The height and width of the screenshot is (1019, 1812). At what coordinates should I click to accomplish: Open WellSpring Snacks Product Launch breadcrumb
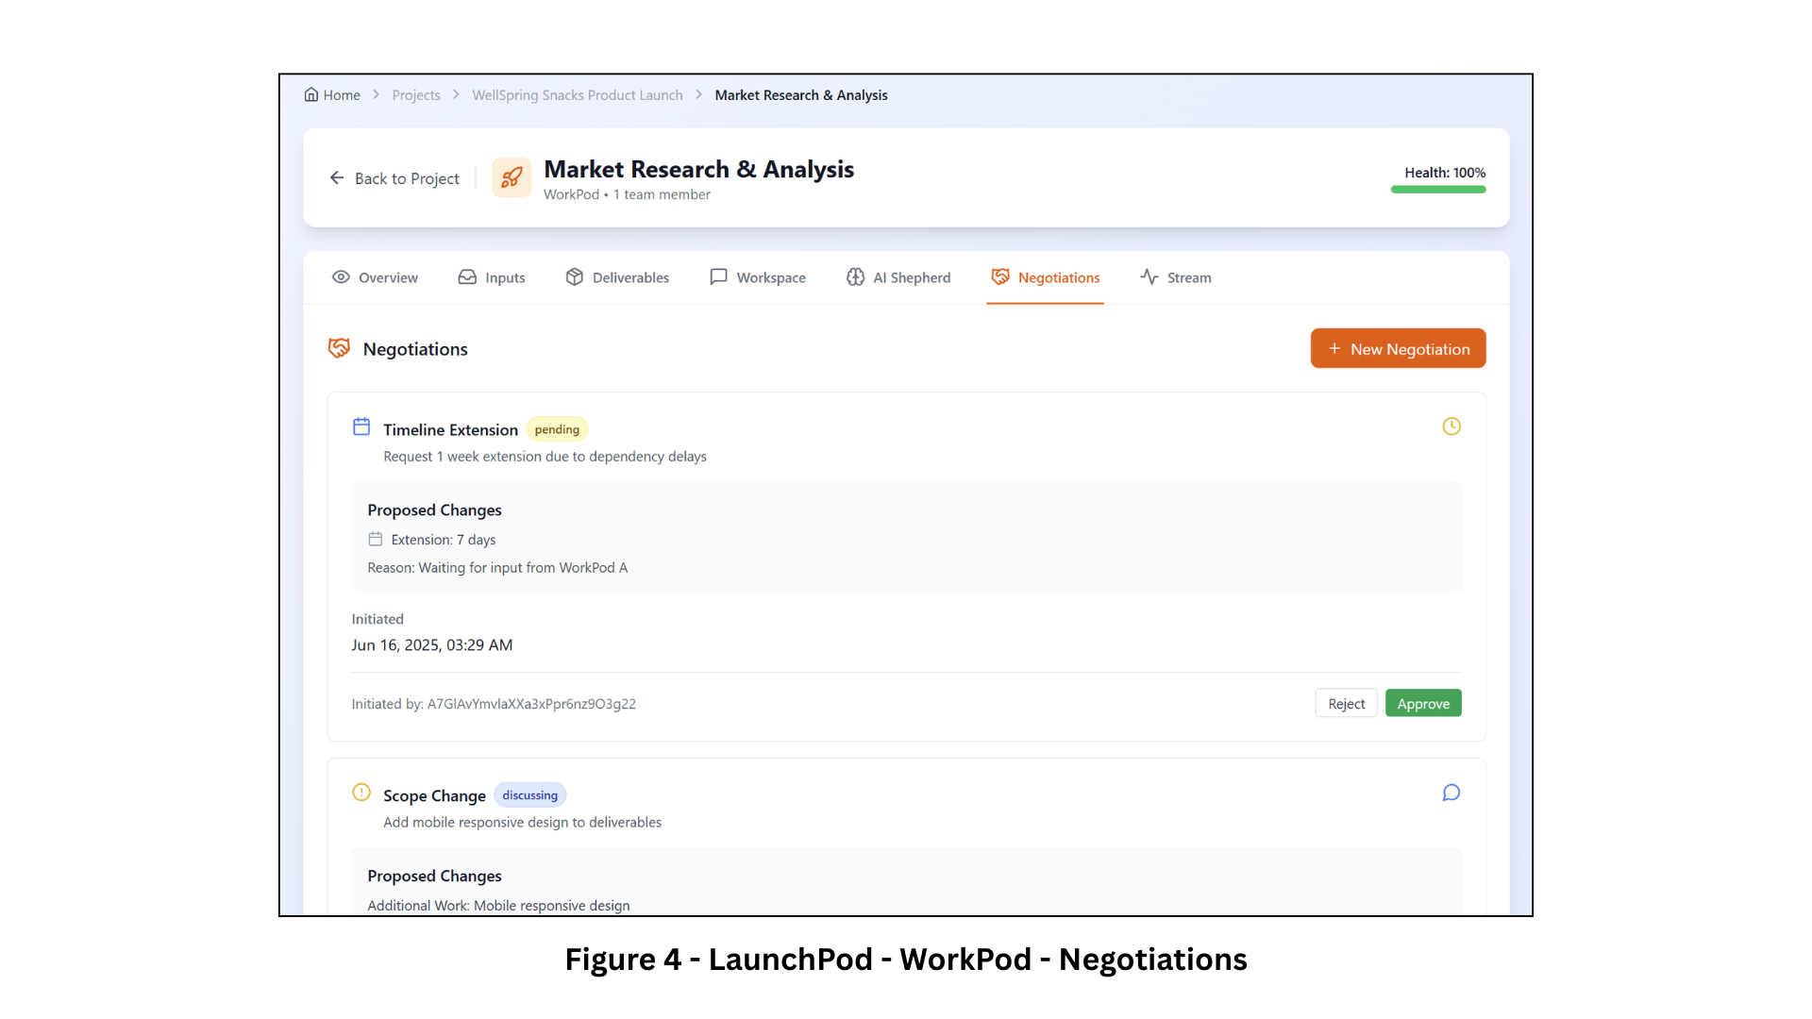pos(578,95)
